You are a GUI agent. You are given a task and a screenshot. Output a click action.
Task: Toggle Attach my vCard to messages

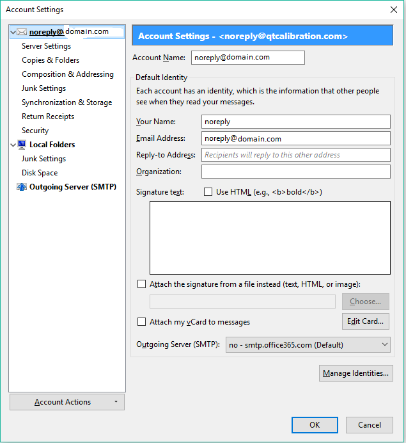(141, 322)
